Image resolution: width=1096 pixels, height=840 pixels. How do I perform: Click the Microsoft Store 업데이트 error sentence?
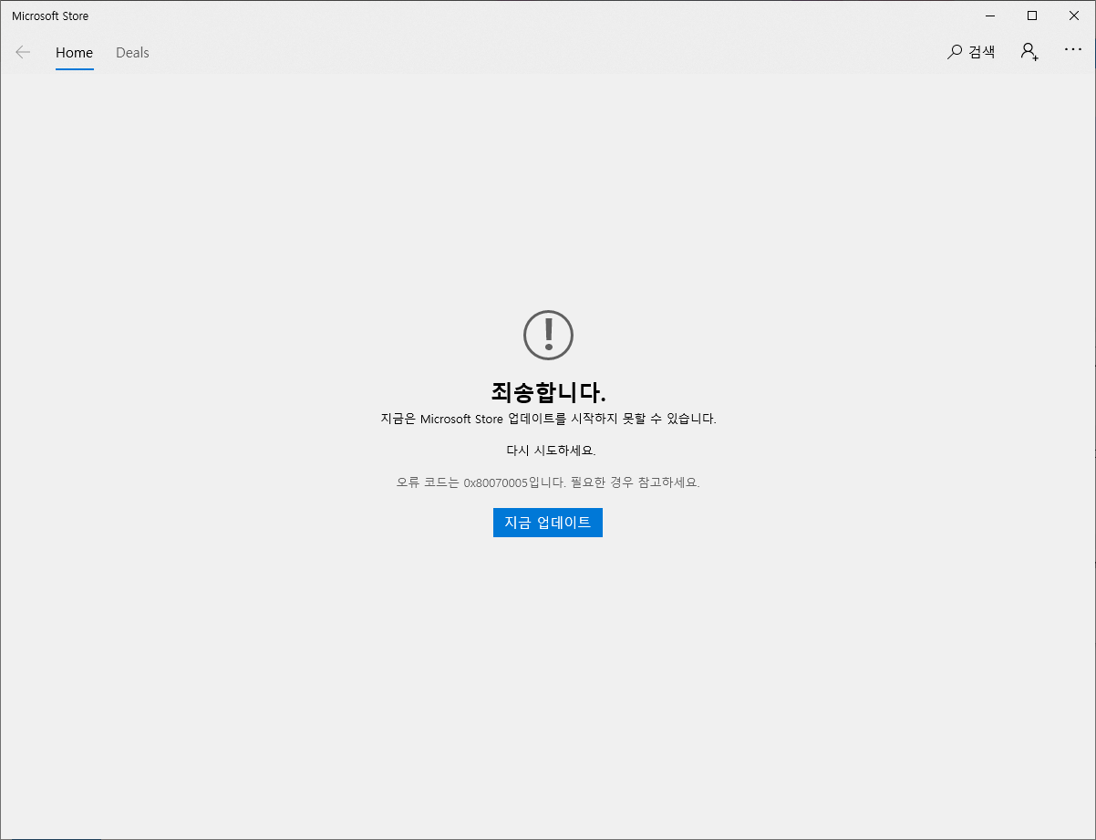click(x=548, y=420)
